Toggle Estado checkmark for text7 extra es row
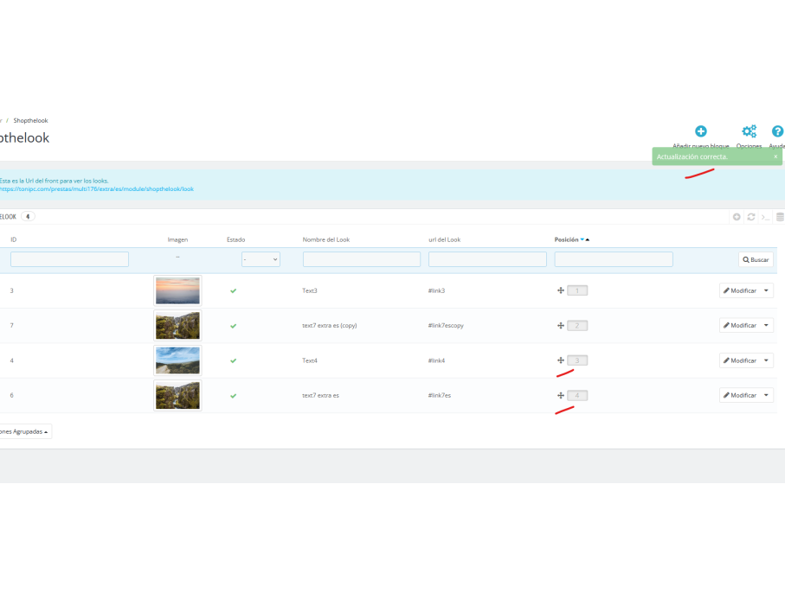The image size is (785, 599). (234, 396)
